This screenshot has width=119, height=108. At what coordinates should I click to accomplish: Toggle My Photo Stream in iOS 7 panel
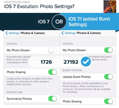53,50
